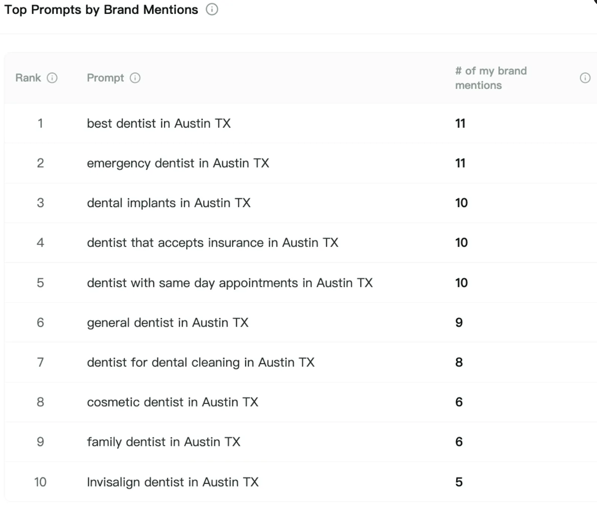Click mentions value 5 for Invisalign dentist row
Screen dimensions: 597x505
(x=459, y=482)
